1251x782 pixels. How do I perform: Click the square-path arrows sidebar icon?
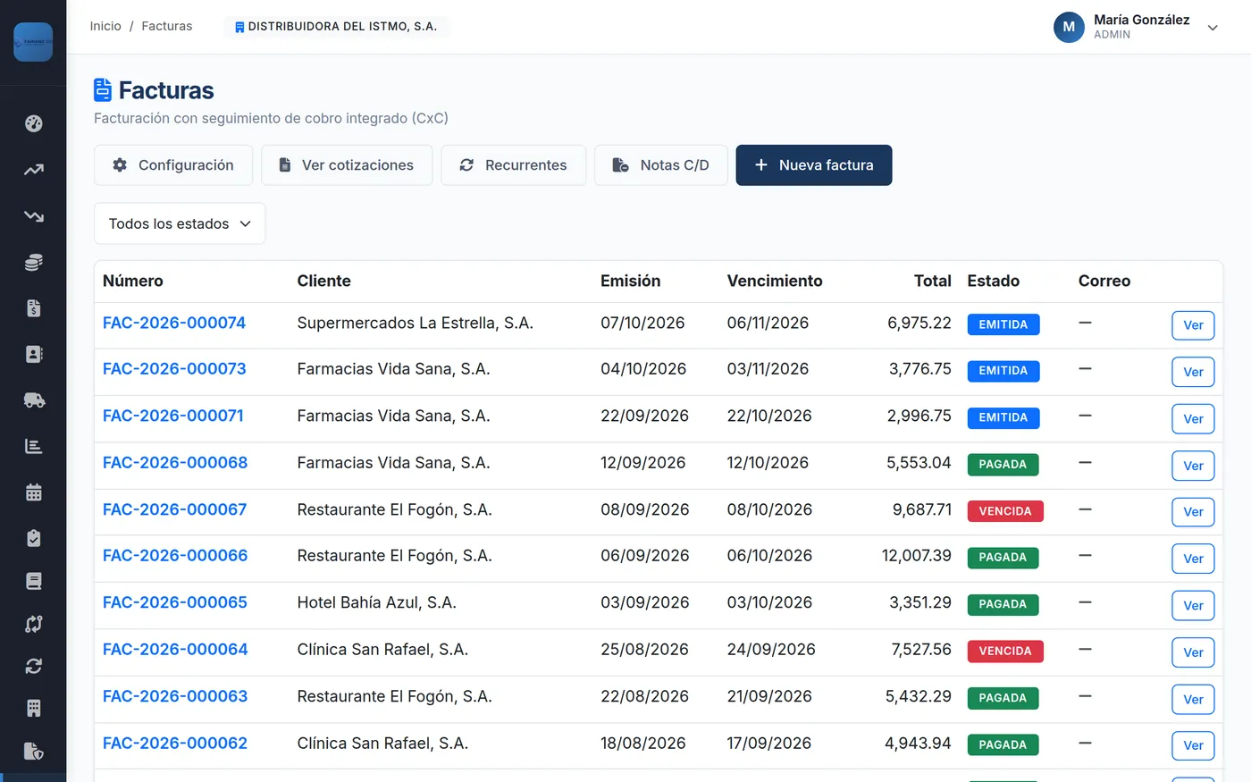pos(34,624)
